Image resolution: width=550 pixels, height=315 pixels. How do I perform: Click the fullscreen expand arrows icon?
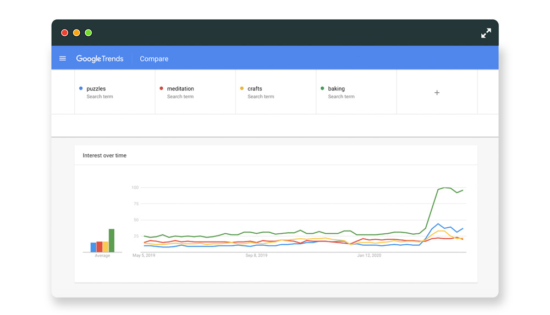point(486,33)
